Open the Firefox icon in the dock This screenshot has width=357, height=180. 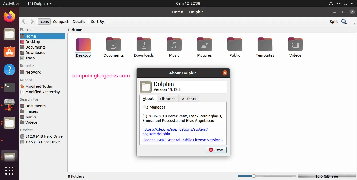(9, 16)
